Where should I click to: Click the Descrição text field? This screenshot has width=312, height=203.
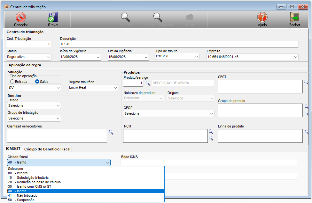(179, 44)
